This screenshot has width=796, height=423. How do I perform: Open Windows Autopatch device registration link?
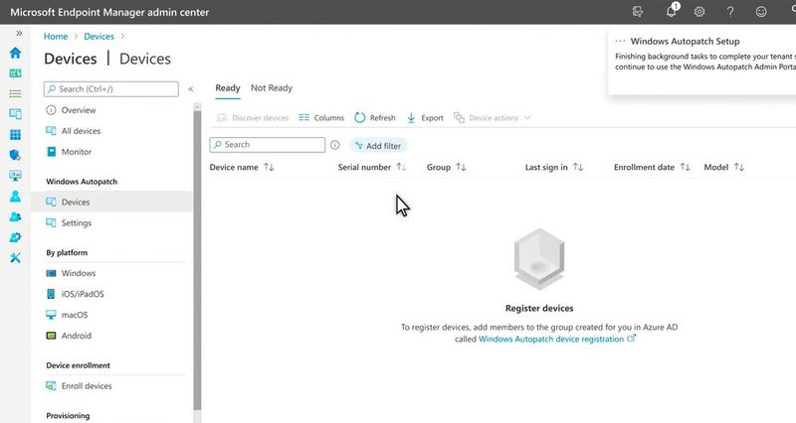point(557,339)
